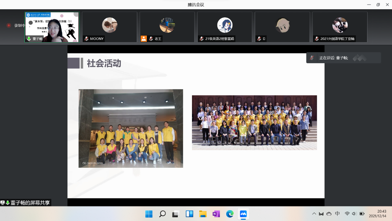Open the Tencent Meeting icon in the taskbar

coord(243,214)
